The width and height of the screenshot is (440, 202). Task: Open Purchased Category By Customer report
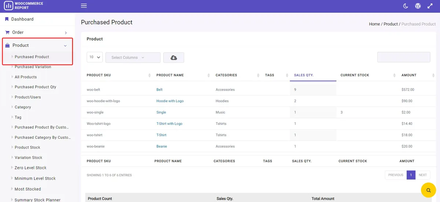[43, 137]
